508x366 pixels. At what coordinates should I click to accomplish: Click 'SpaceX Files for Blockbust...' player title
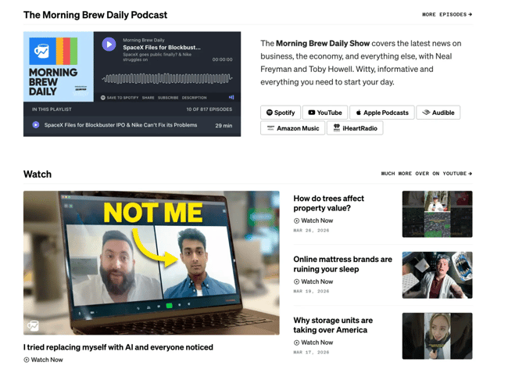click(162, 48)
